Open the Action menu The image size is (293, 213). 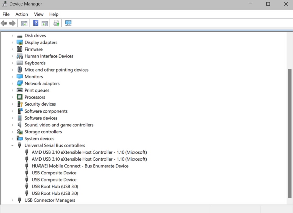[x=22, y=14]
